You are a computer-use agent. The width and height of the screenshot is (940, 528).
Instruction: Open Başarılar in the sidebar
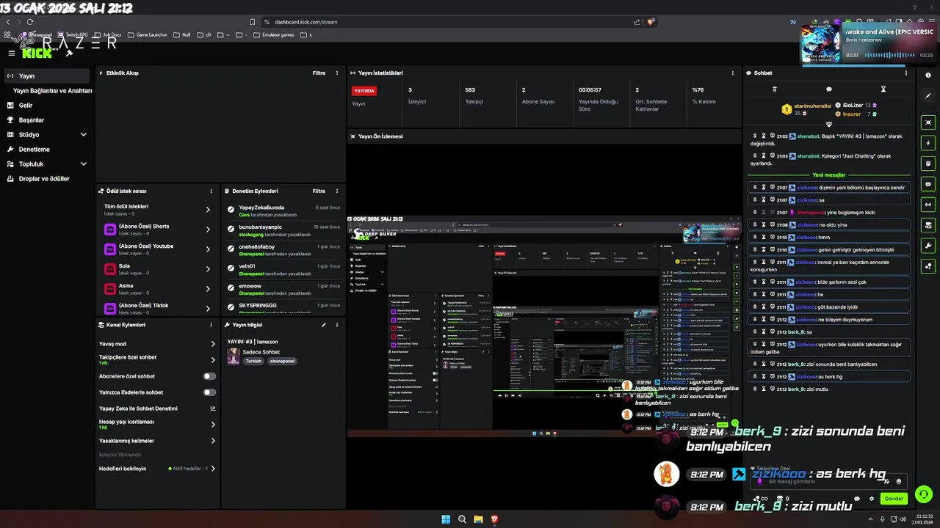[47, 120]
